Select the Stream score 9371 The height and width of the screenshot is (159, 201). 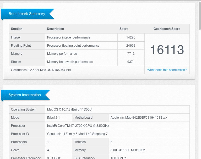[x=131, y=62]
